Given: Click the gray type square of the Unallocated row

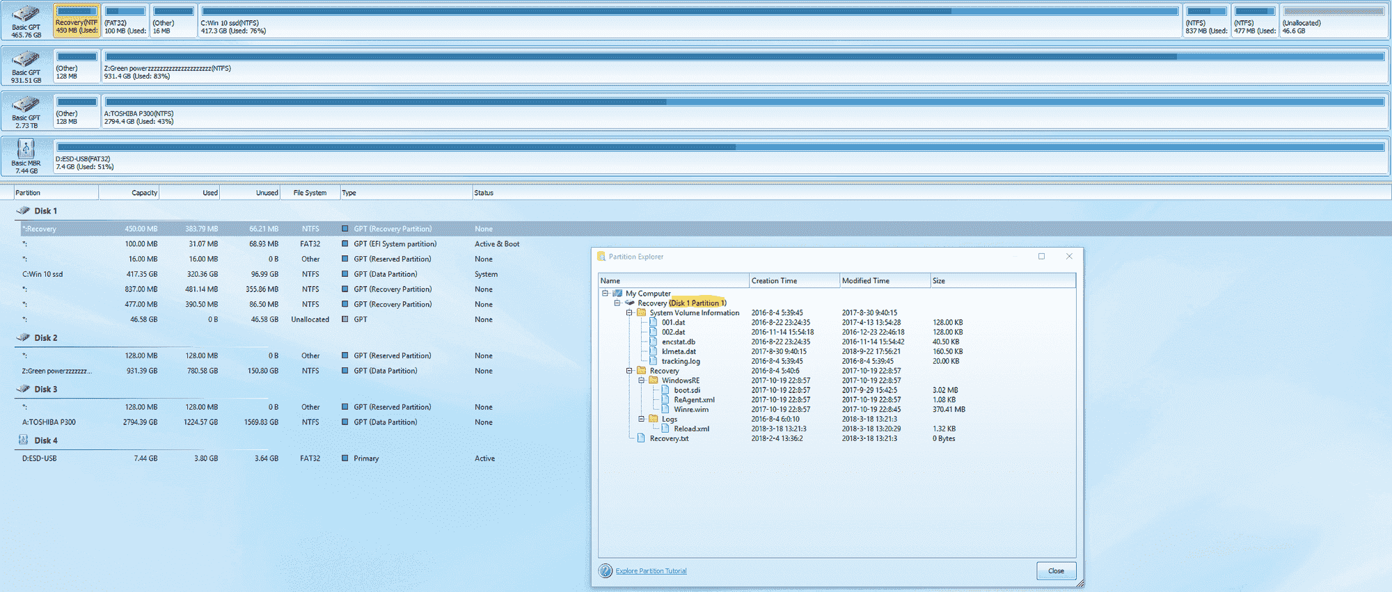Looking at the screenshot, I should 345,319.
